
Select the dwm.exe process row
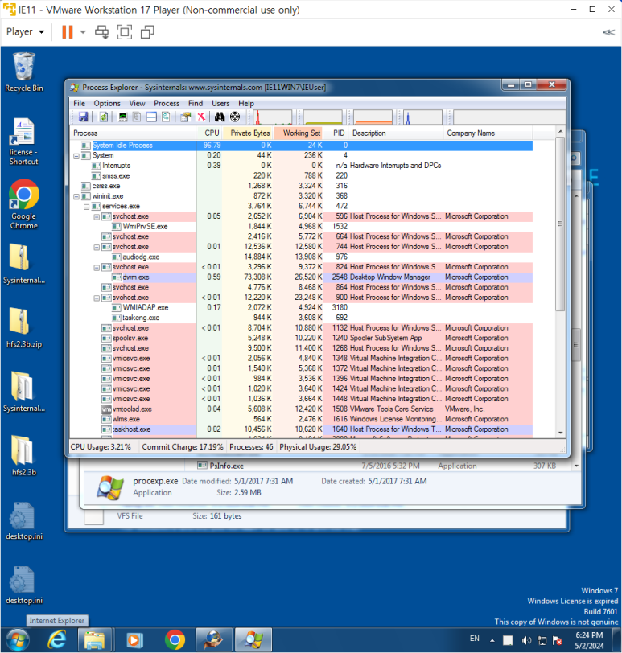click(x=301, y=277)
